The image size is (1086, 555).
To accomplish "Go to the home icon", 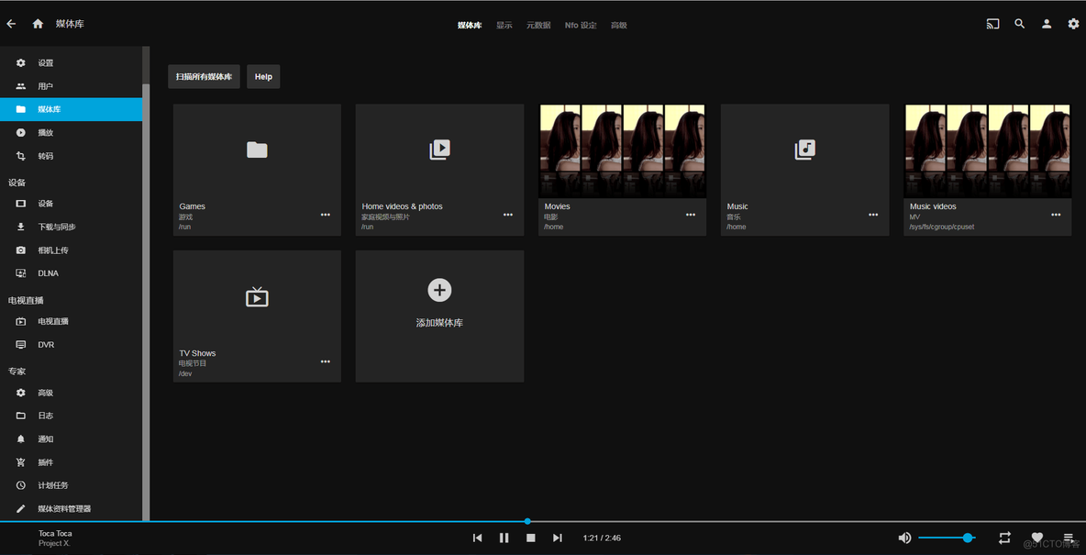I will coord(39,24).
